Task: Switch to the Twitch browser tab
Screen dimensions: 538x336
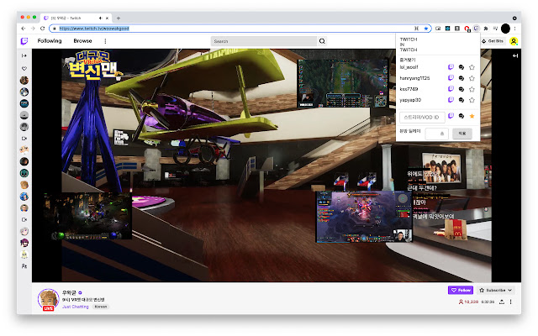Action: click(76, 18)
